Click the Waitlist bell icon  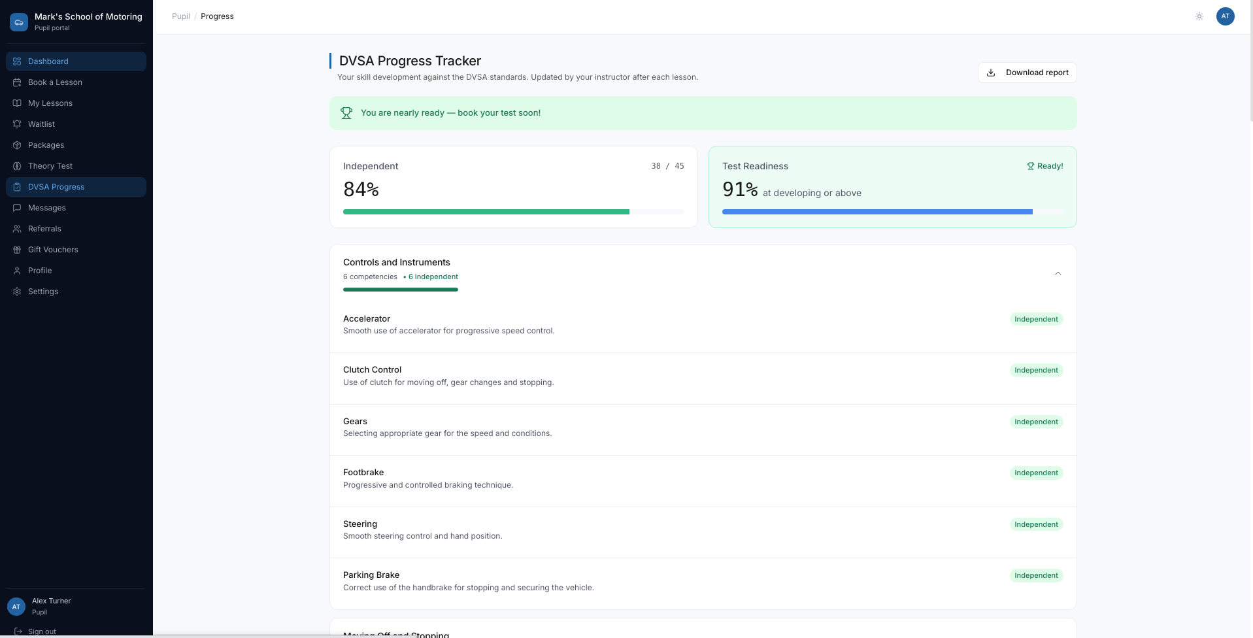17,124
